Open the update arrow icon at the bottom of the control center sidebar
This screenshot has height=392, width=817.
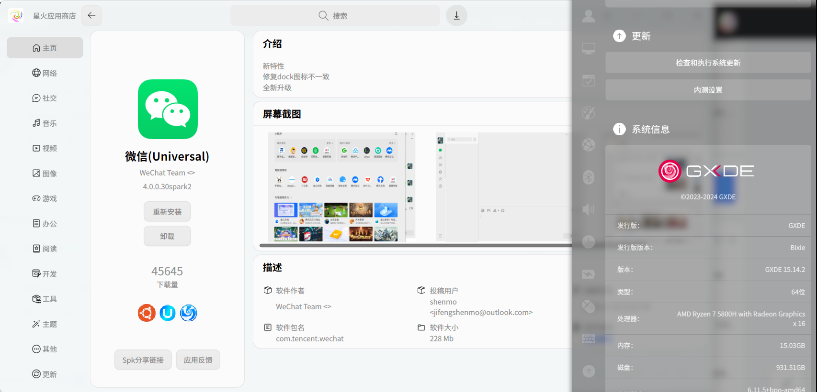(589, 371)
